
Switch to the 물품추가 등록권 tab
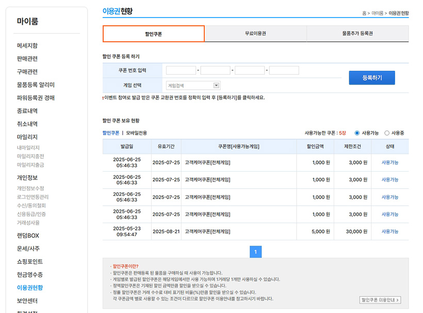[x=357, y=34]
